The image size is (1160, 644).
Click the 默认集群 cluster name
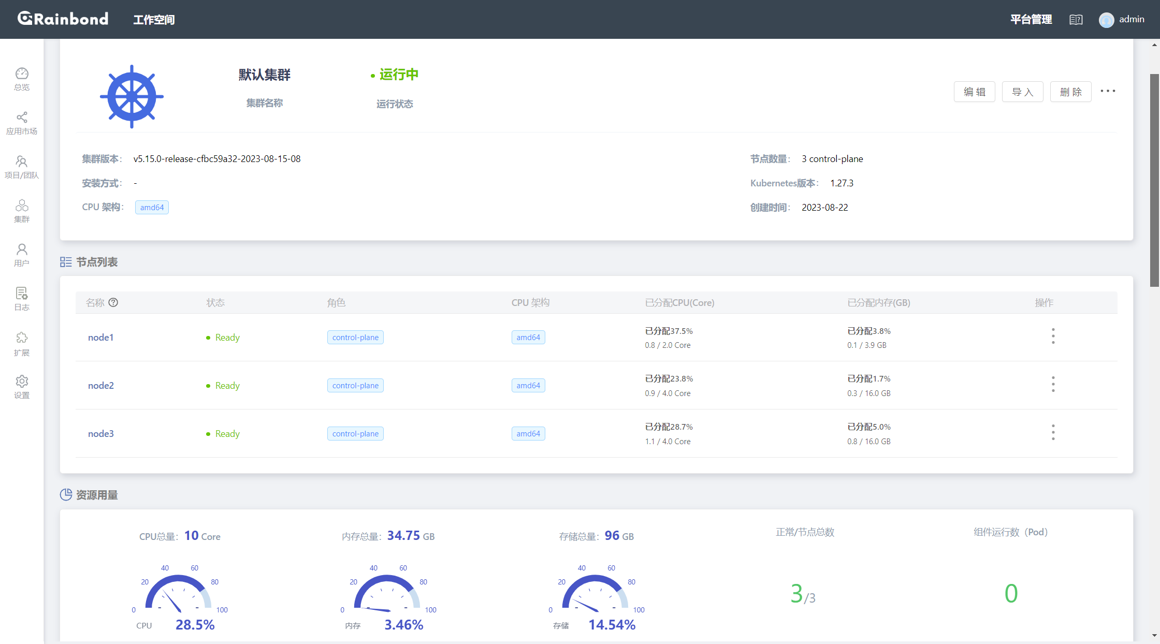point(265,75)
